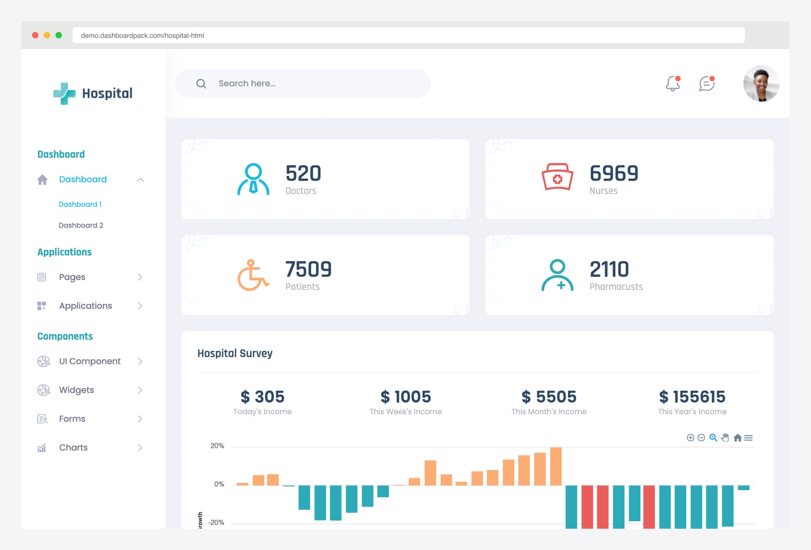Viewport: 811px width, 550px height.
Task: Open the Applications menu item label
Action: point(85,306)
